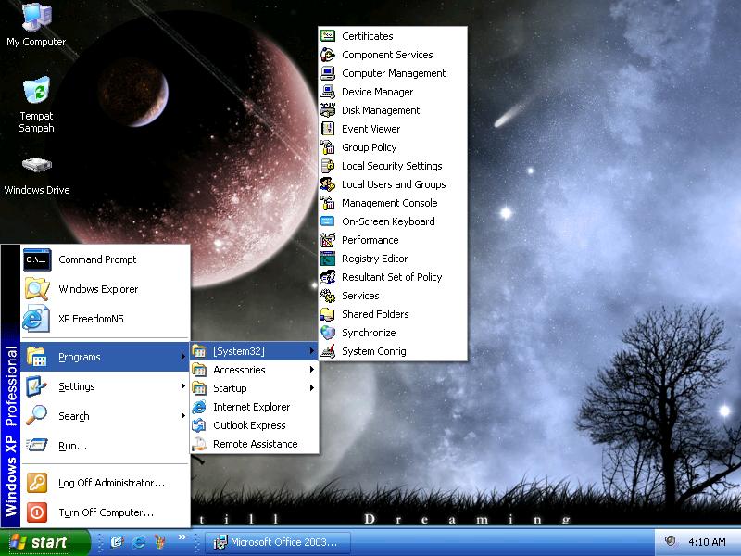Open the My Computer desktop icon

[x=36, y=17]
